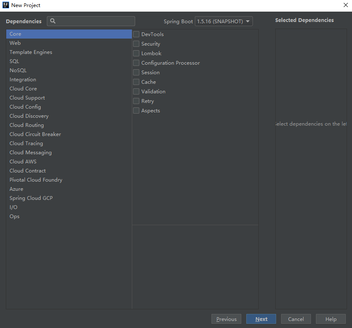
Task: Enable the DevTools dependency checkbox
Action: [x=136, y=34]
